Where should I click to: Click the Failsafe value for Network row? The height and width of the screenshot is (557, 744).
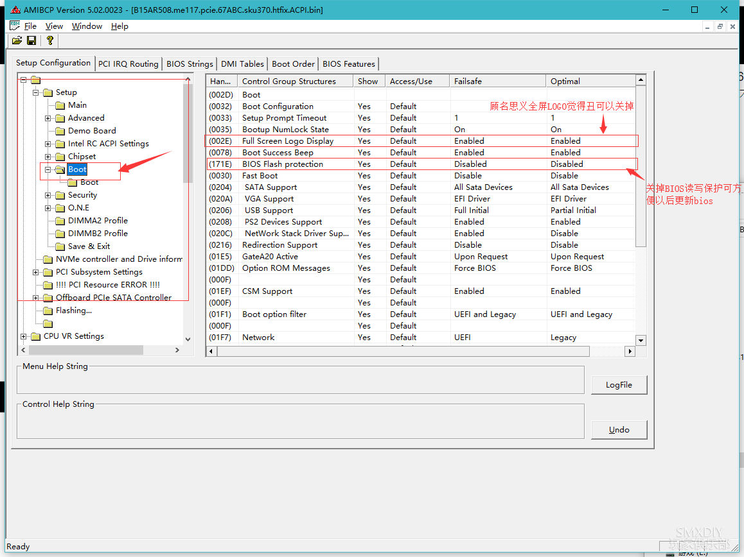click(x=462, y=338)
